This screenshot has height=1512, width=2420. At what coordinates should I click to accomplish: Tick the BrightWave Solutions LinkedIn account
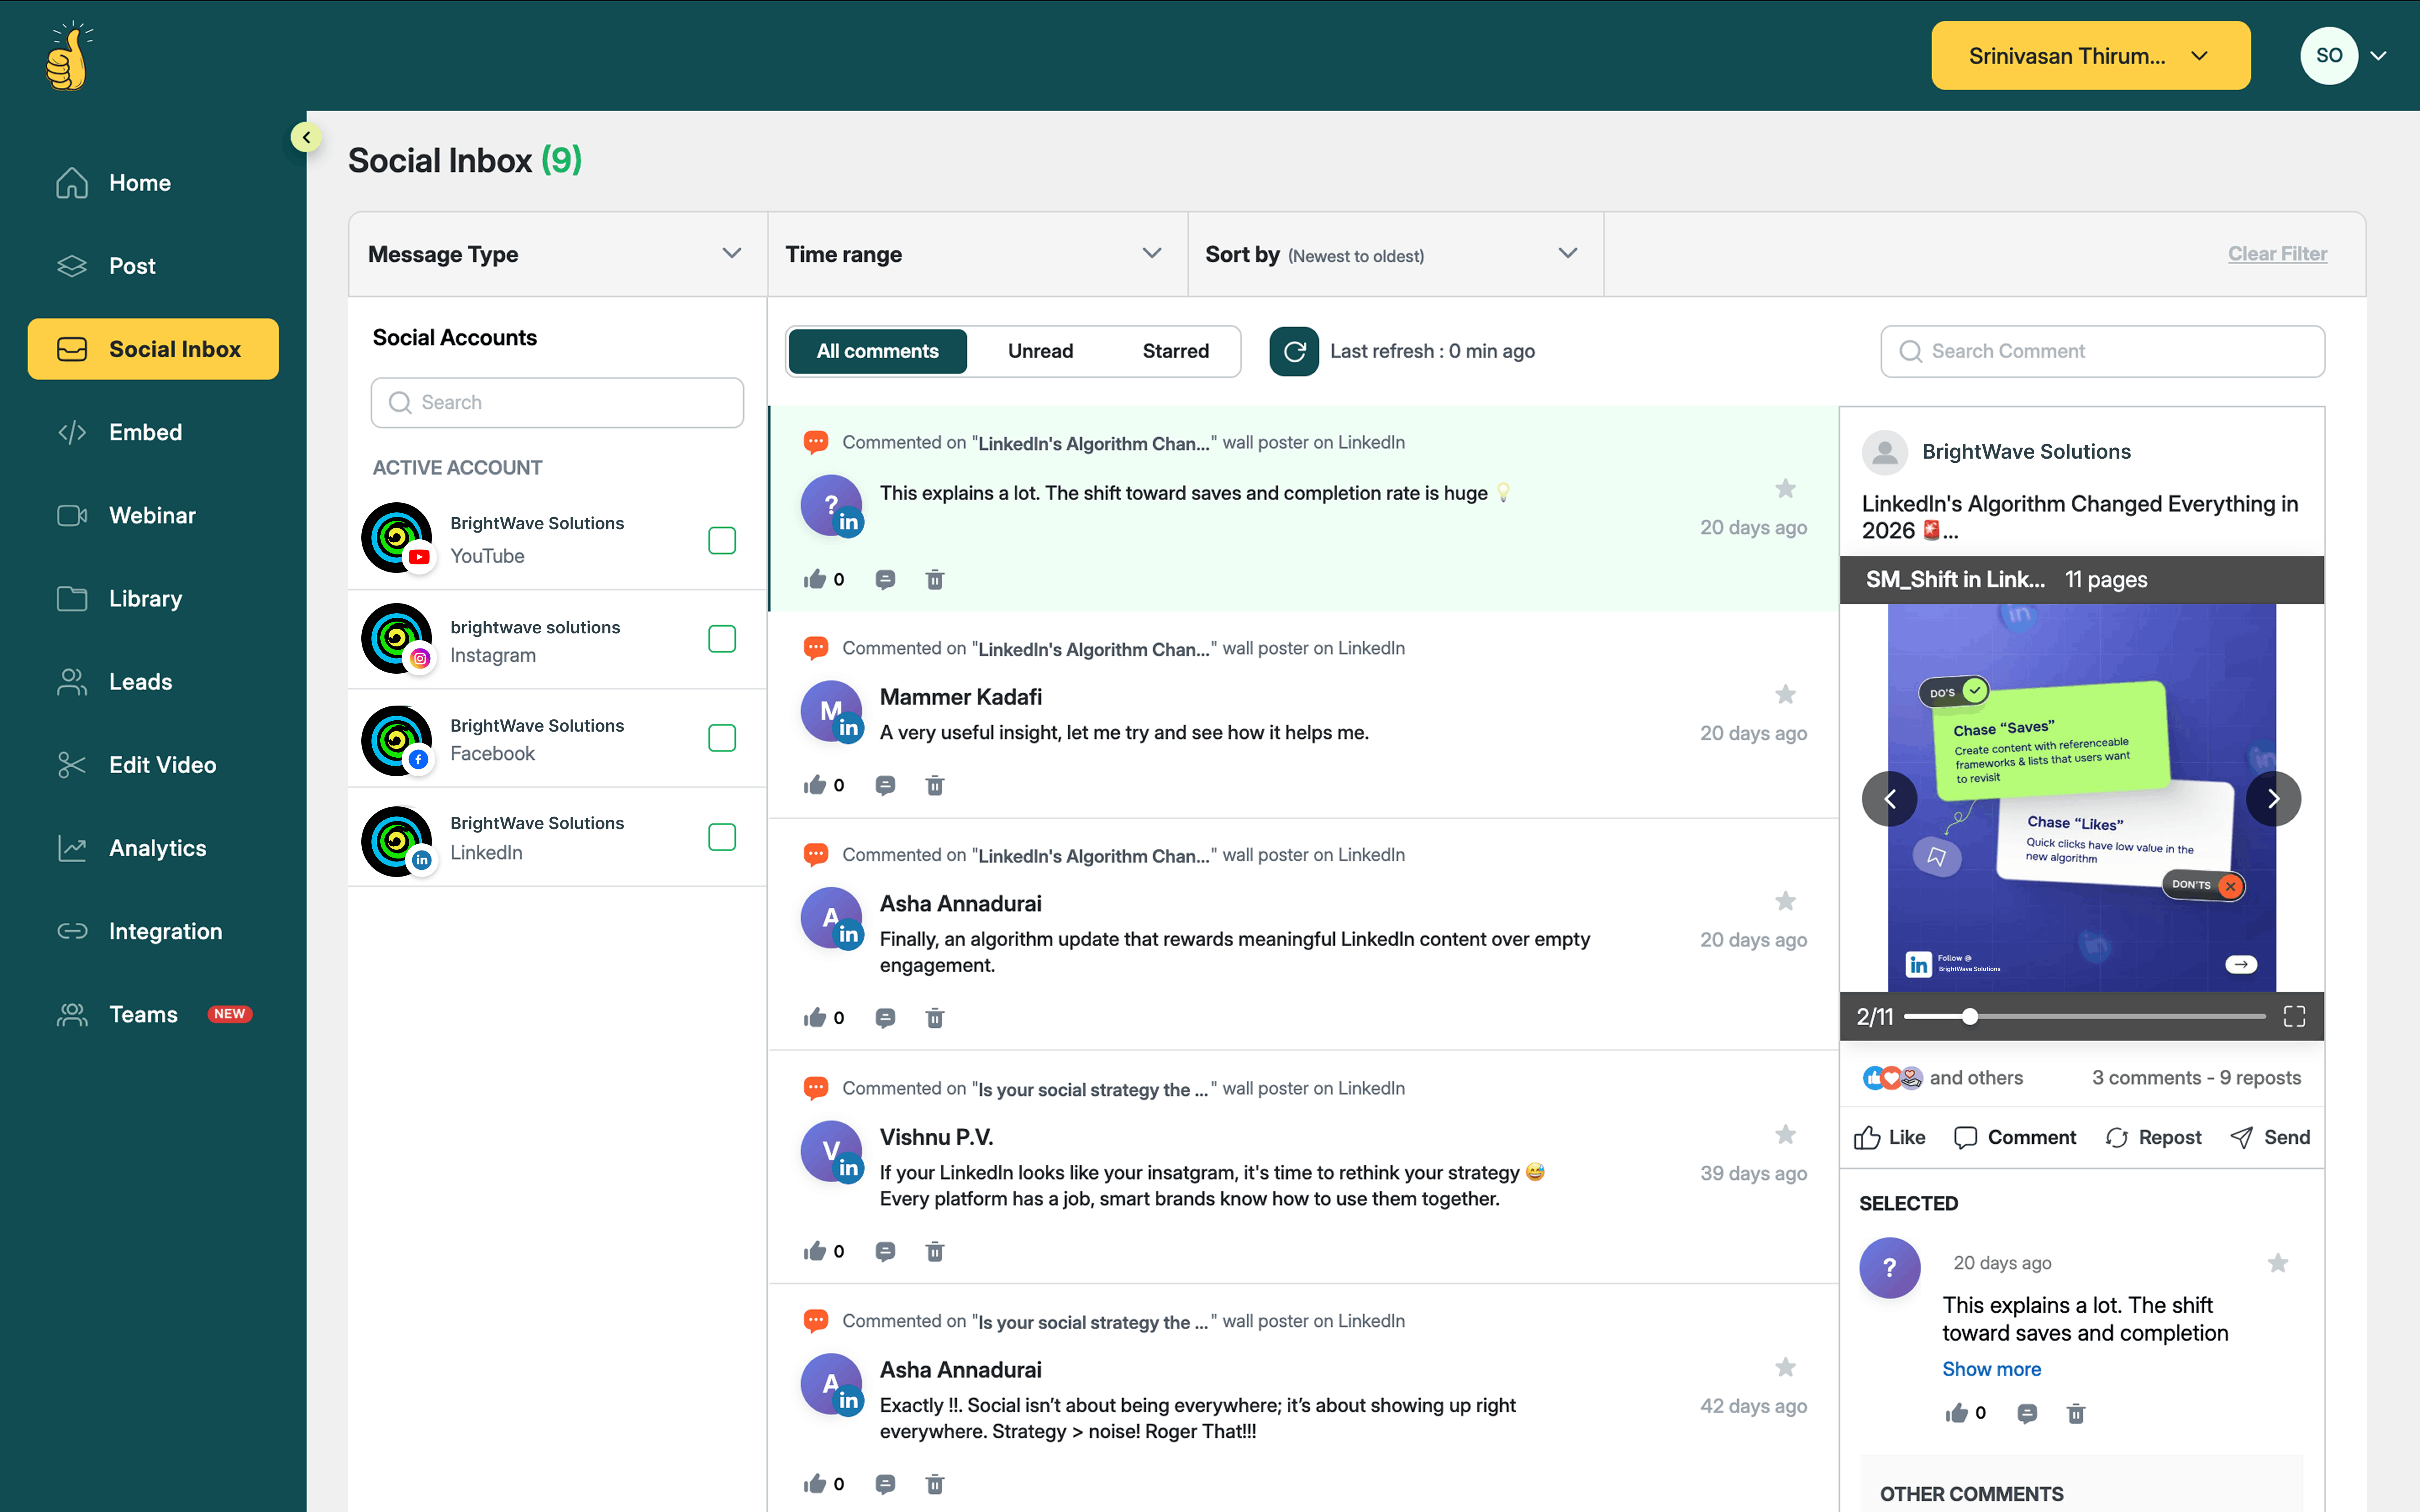[721, 837]
